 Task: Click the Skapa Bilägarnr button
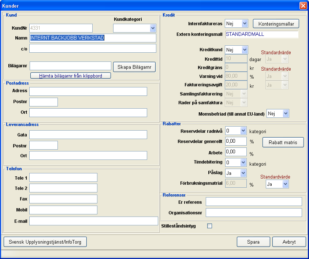coord(134,67)
